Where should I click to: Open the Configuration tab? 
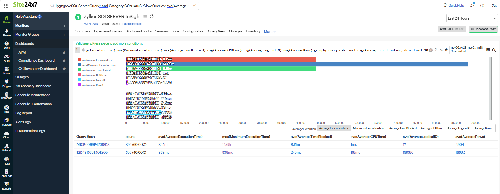[x=194, y=31]
